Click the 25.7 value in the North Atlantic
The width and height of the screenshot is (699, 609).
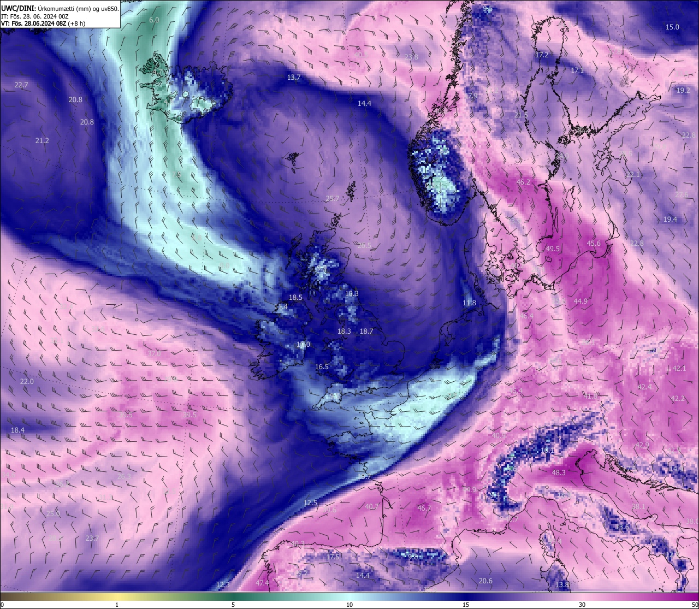(332, 199)
